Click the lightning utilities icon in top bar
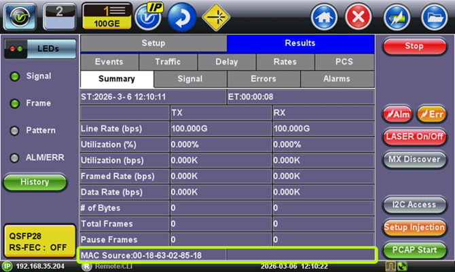Screen dimensions: 455x272 click(396, 15)
